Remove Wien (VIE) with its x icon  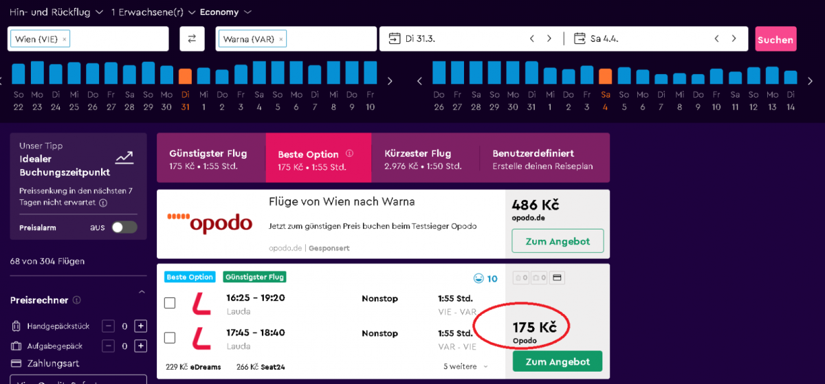pyautogui.click(x=65, y=40)
